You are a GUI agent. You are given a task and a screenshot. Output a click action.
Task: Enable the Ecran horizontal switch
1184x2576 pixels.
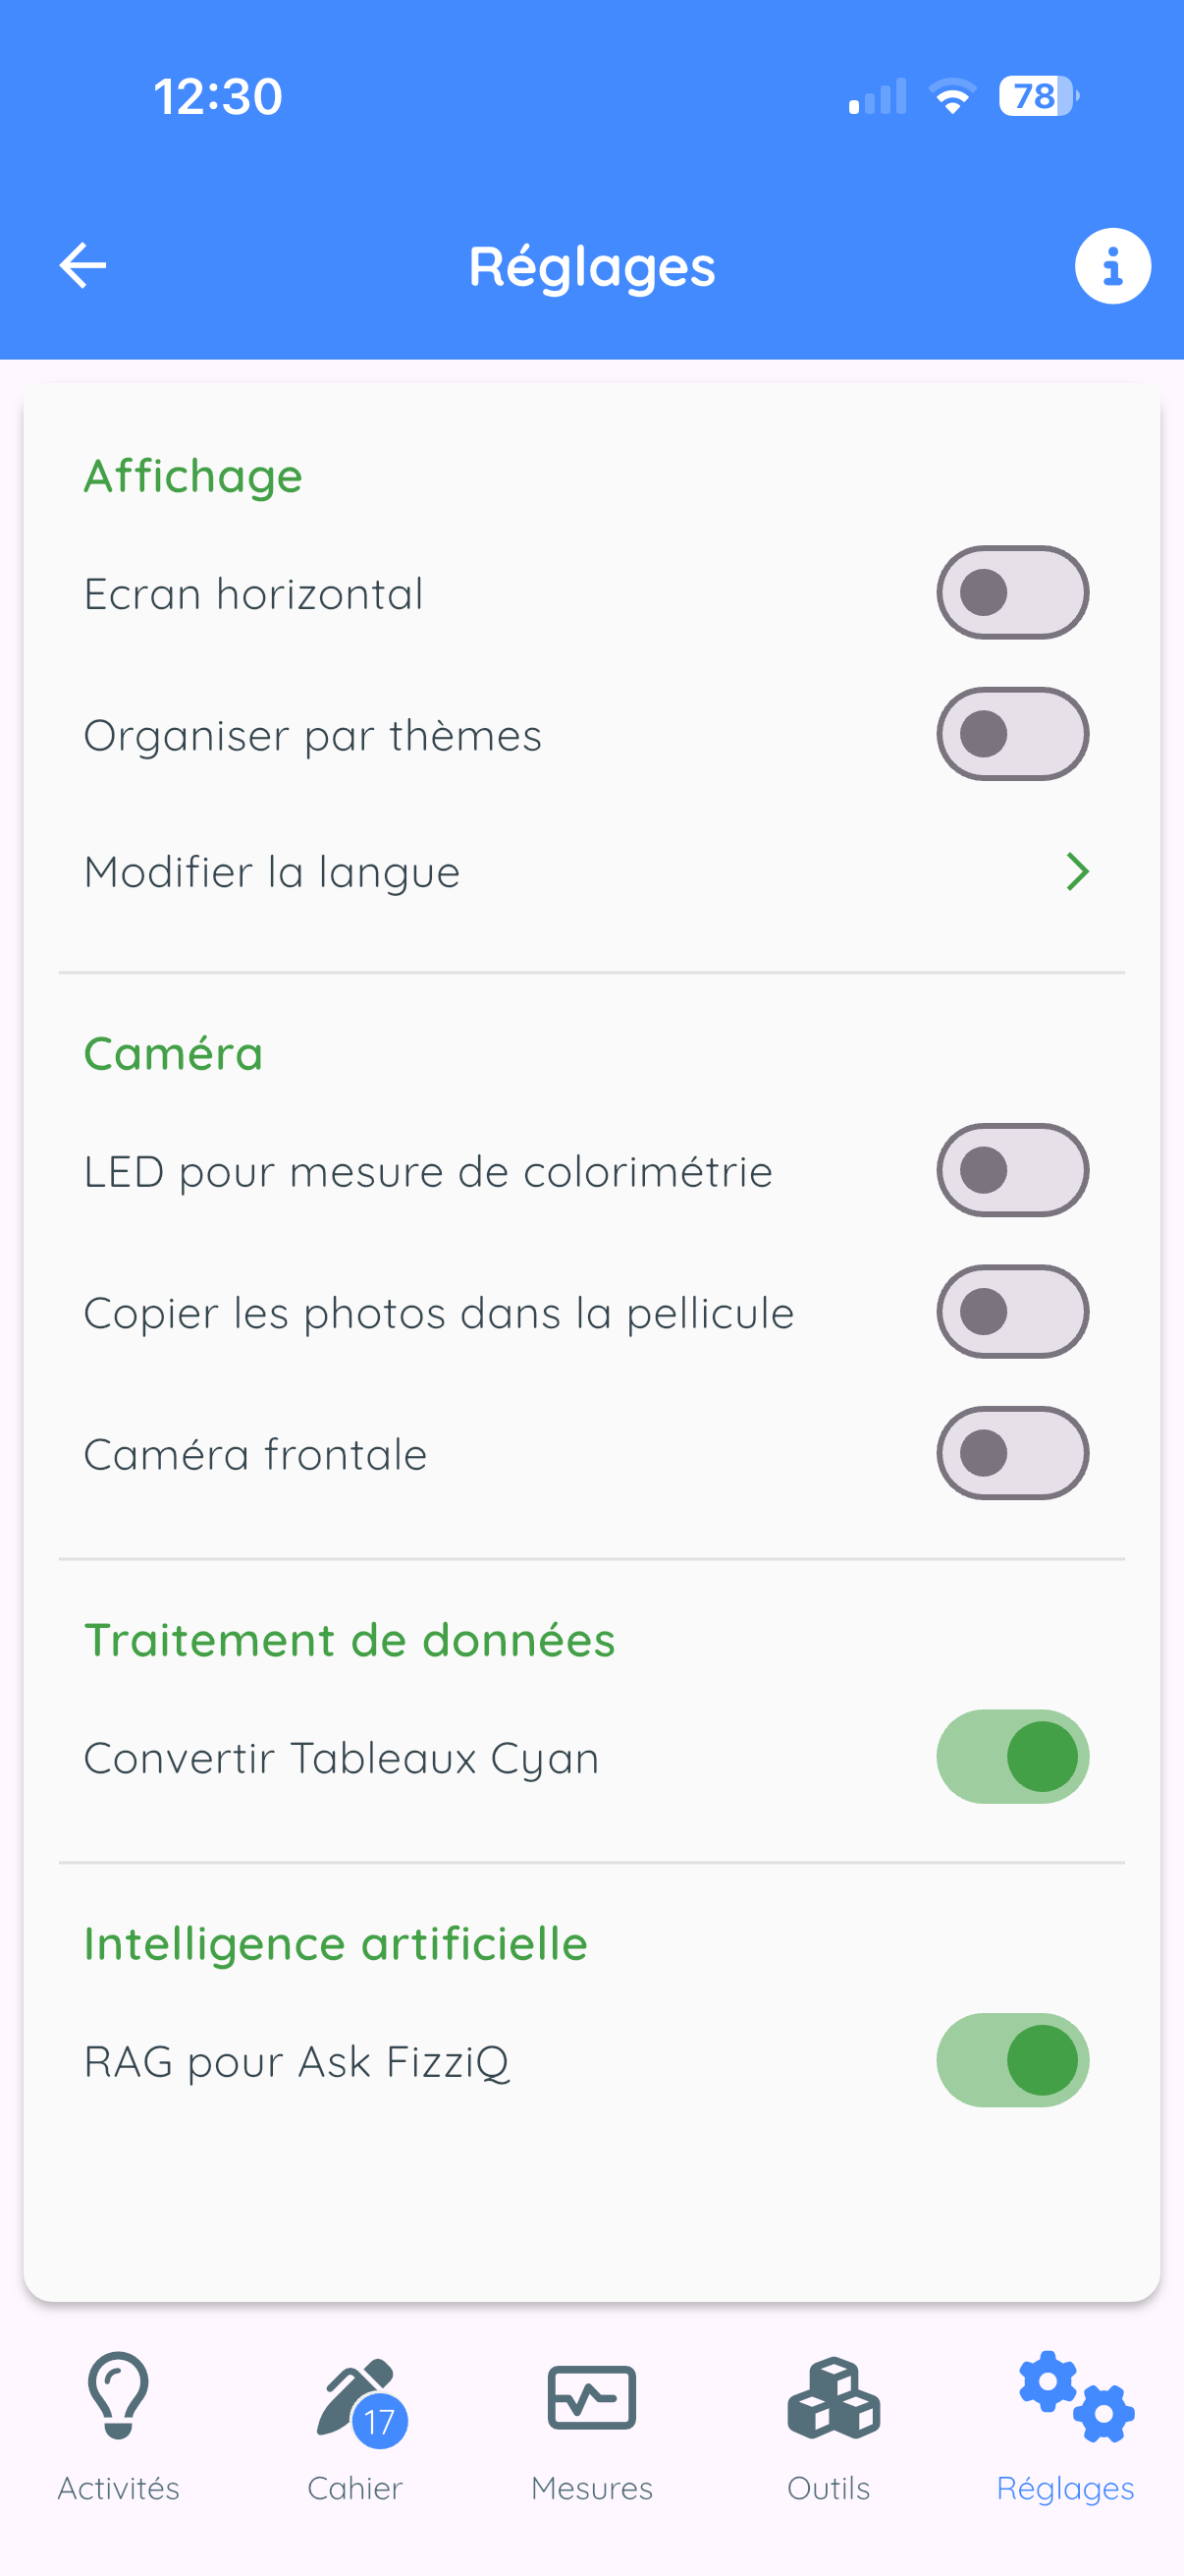click(1012, 593)
